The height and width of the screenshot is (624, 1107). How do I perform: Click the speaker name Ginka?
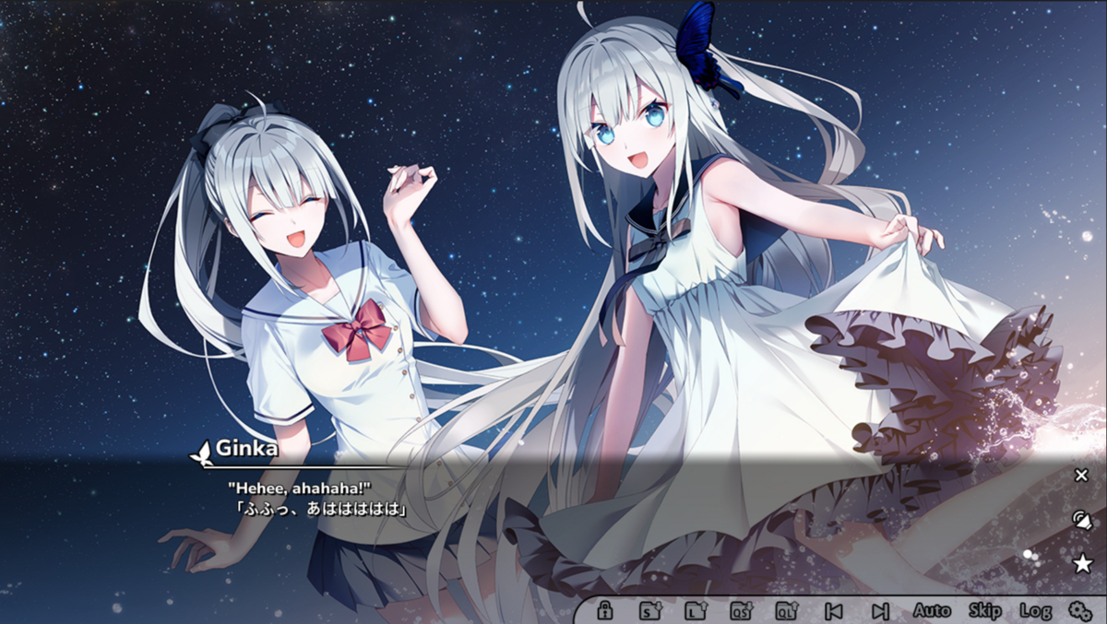tap(245, 450)
